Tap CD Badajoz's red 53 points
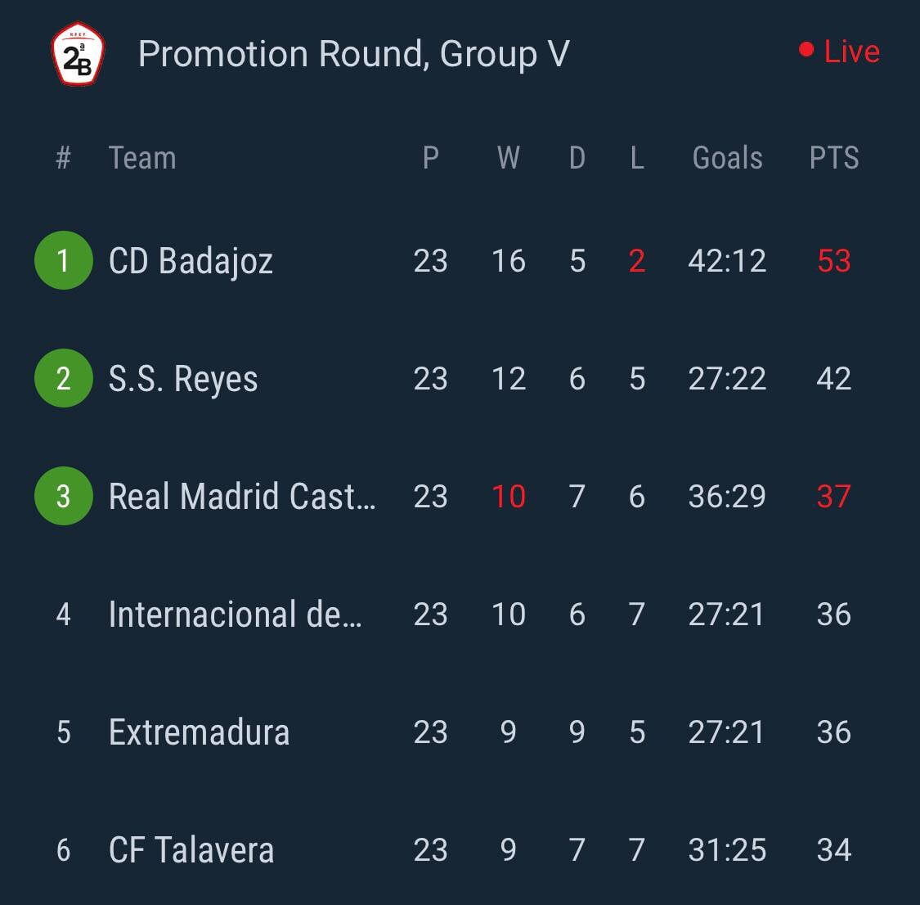The image size is (920, 905). pyautogui.click(x=834, y=260)
